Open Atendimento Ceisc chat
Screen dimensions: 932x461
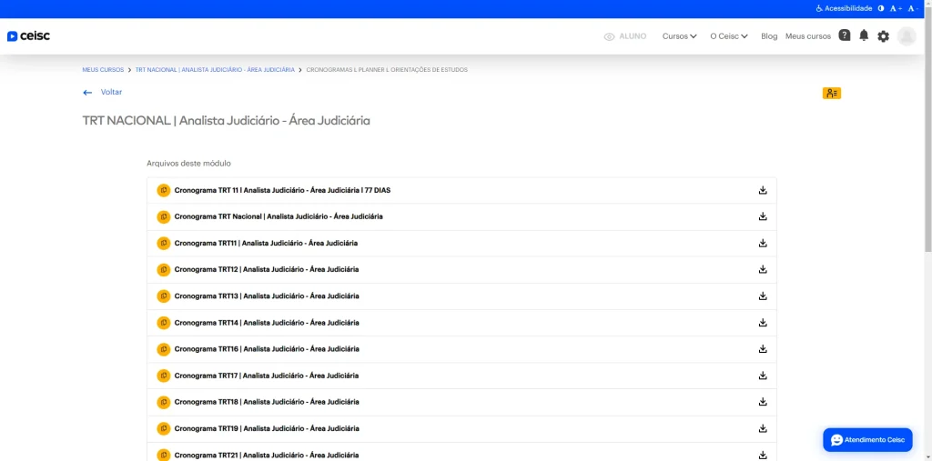(867, 439)
